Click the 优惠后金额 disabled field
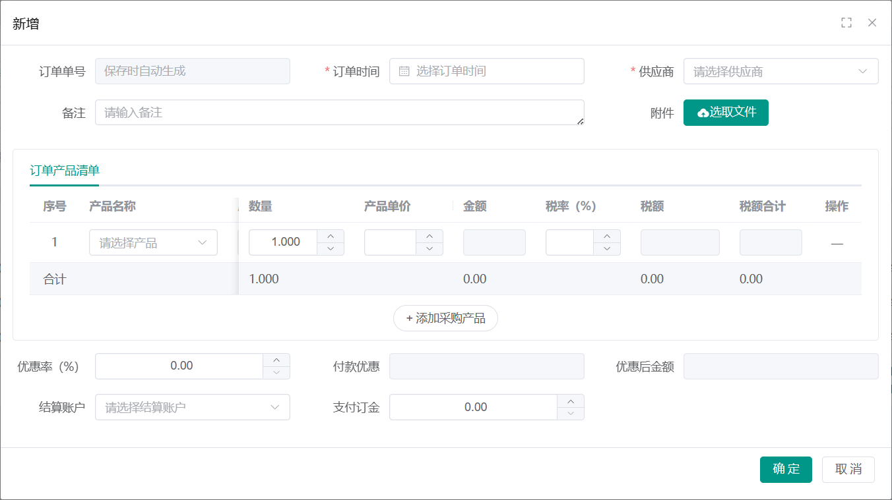Screen dimensions: 892x500 pyautogui.click(x=781, y=366)
